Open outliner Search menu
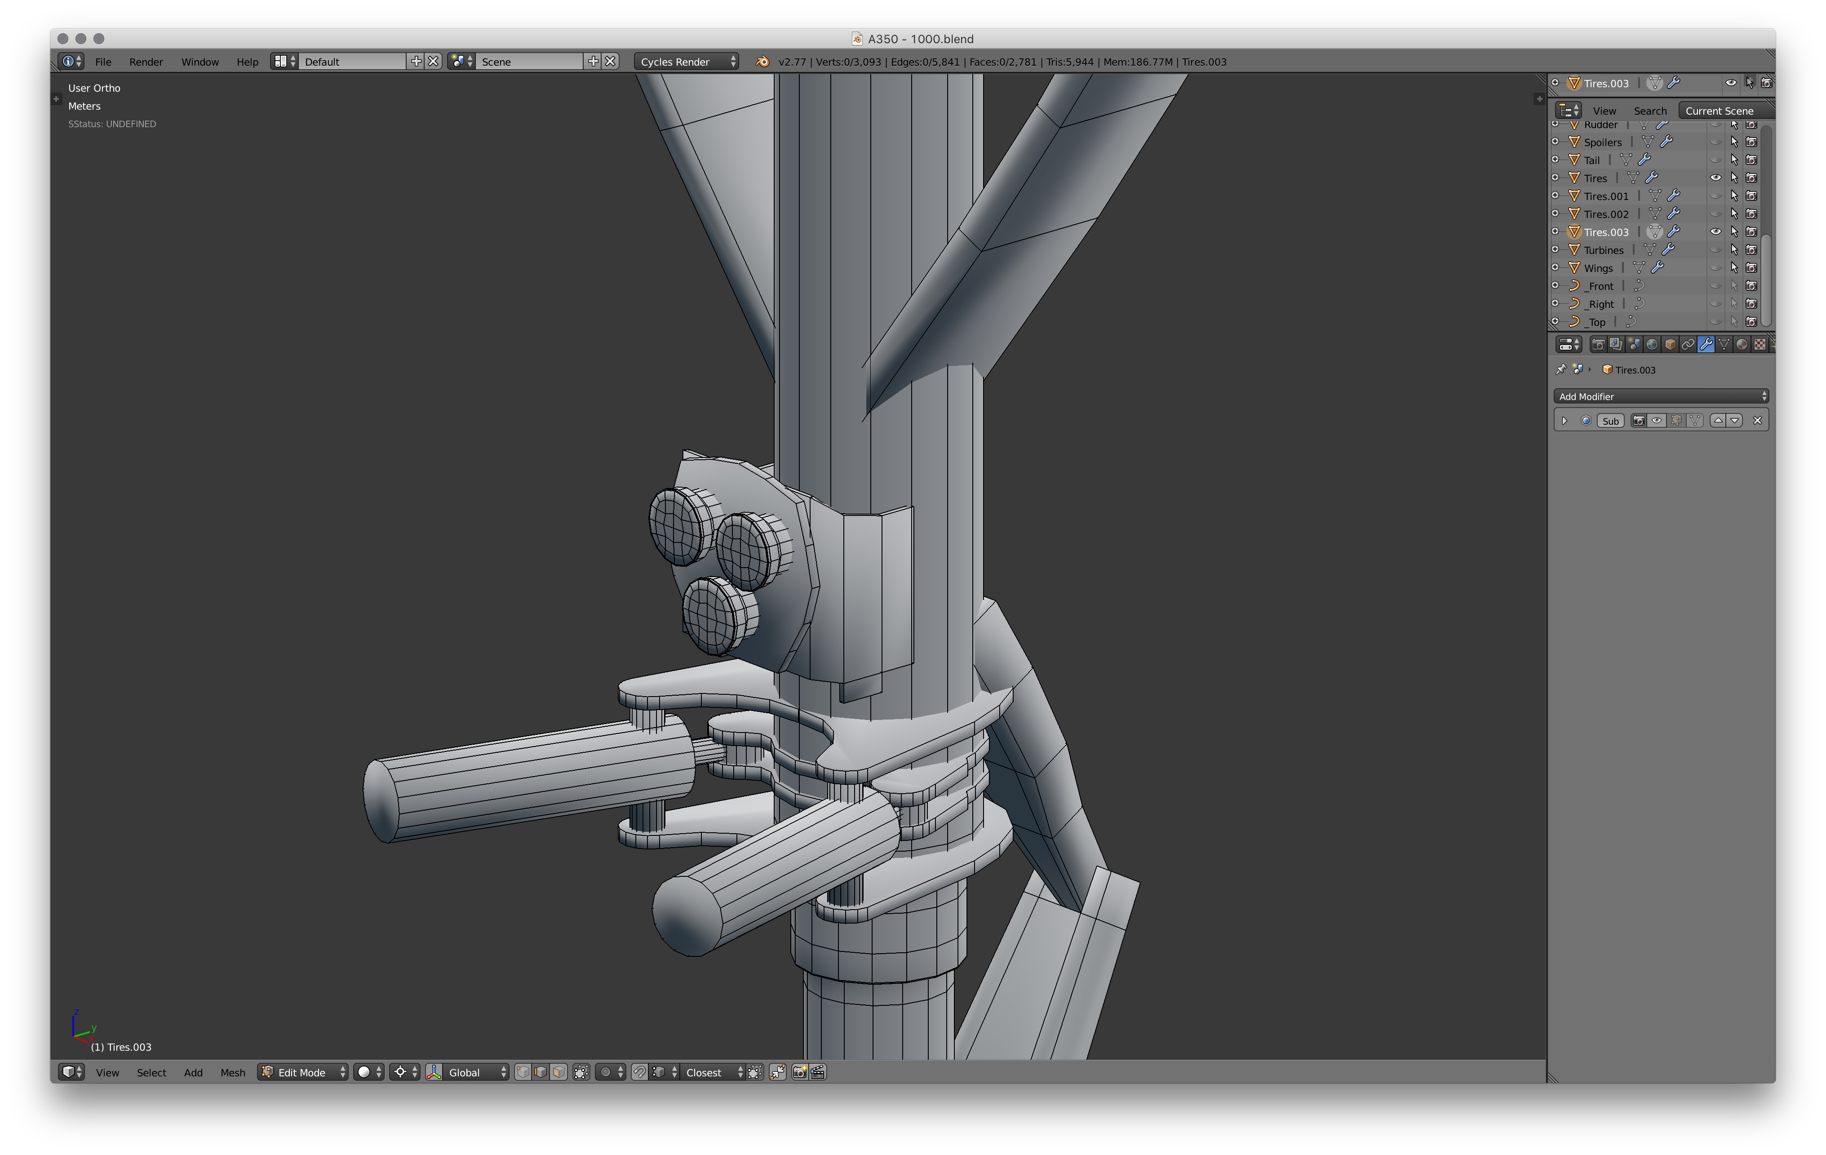Viewport: 1826px width, 1155px height. coord(1650,110)
